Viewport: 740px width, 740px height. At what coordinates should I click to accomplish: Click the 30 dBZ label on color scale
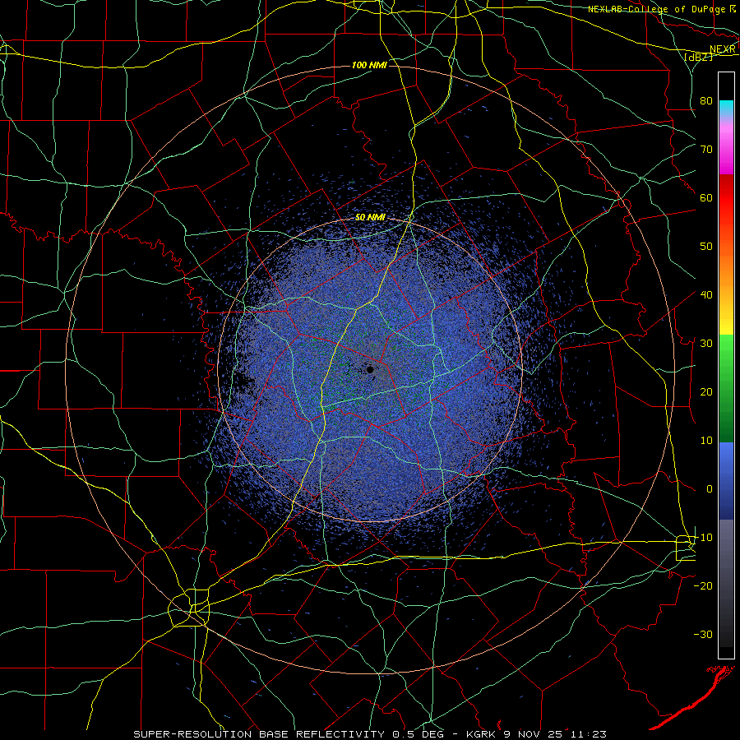point(706,343)
